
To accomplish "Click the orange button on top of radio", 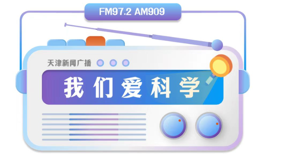I will point(96,41).
